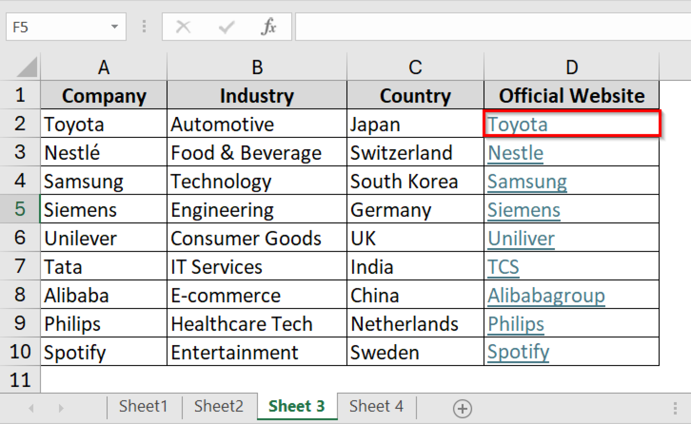
Task: Open the Alibabagroup hyperlink in cell D8
Action: click(546, 295)
